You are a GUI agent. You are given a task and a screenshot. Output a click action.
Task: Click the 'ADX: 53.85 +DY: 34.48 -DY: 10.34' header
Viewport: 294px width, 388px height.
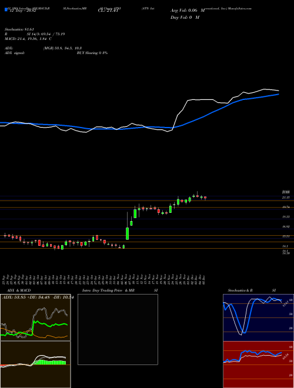38,297
